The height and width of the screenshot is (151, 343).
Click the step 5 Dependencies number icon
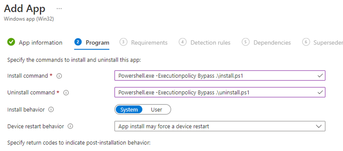click(x=246, y=42)
